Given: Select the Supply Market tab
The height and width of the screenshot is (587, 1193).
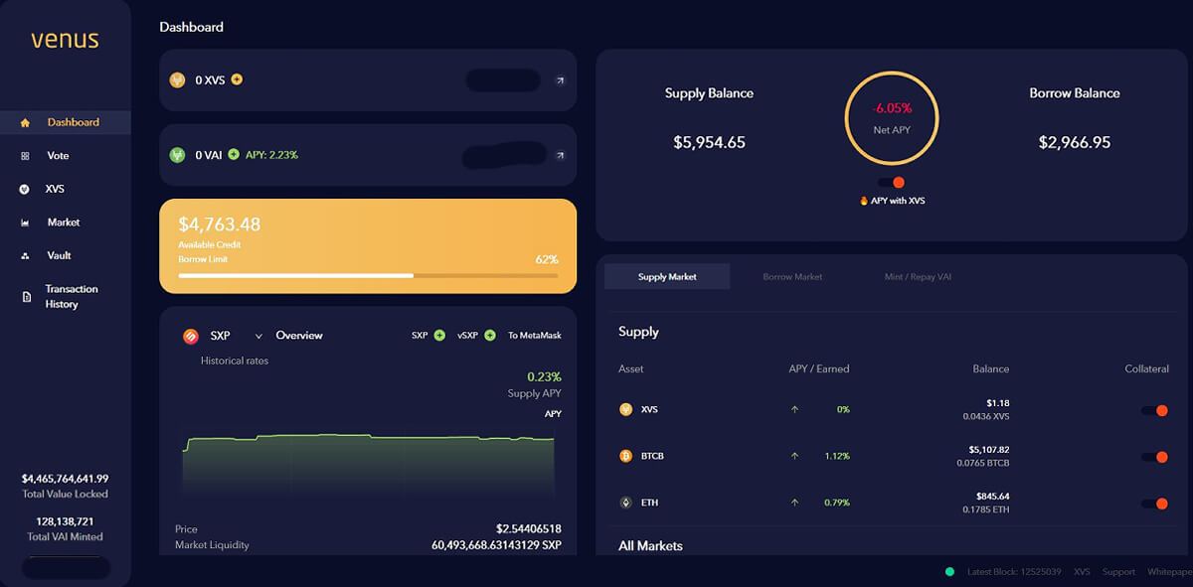Looking at the screenshot, I should click(x=667, y=277).
